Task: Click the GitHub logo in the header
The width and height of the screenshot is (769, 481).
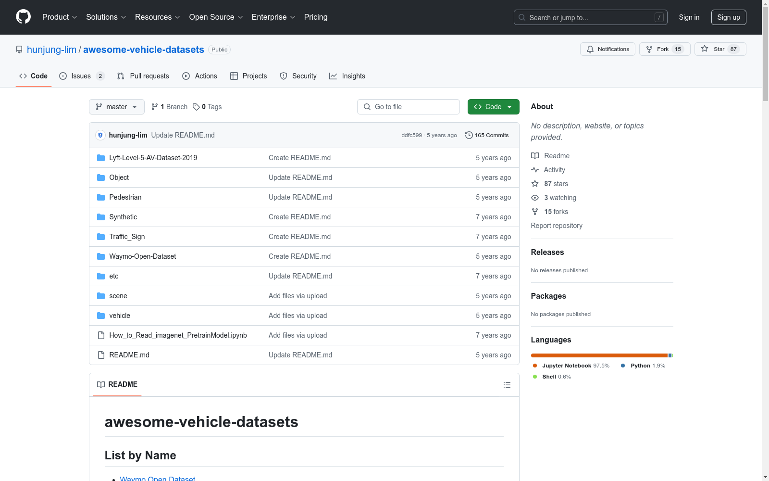Action: point(23,17)
